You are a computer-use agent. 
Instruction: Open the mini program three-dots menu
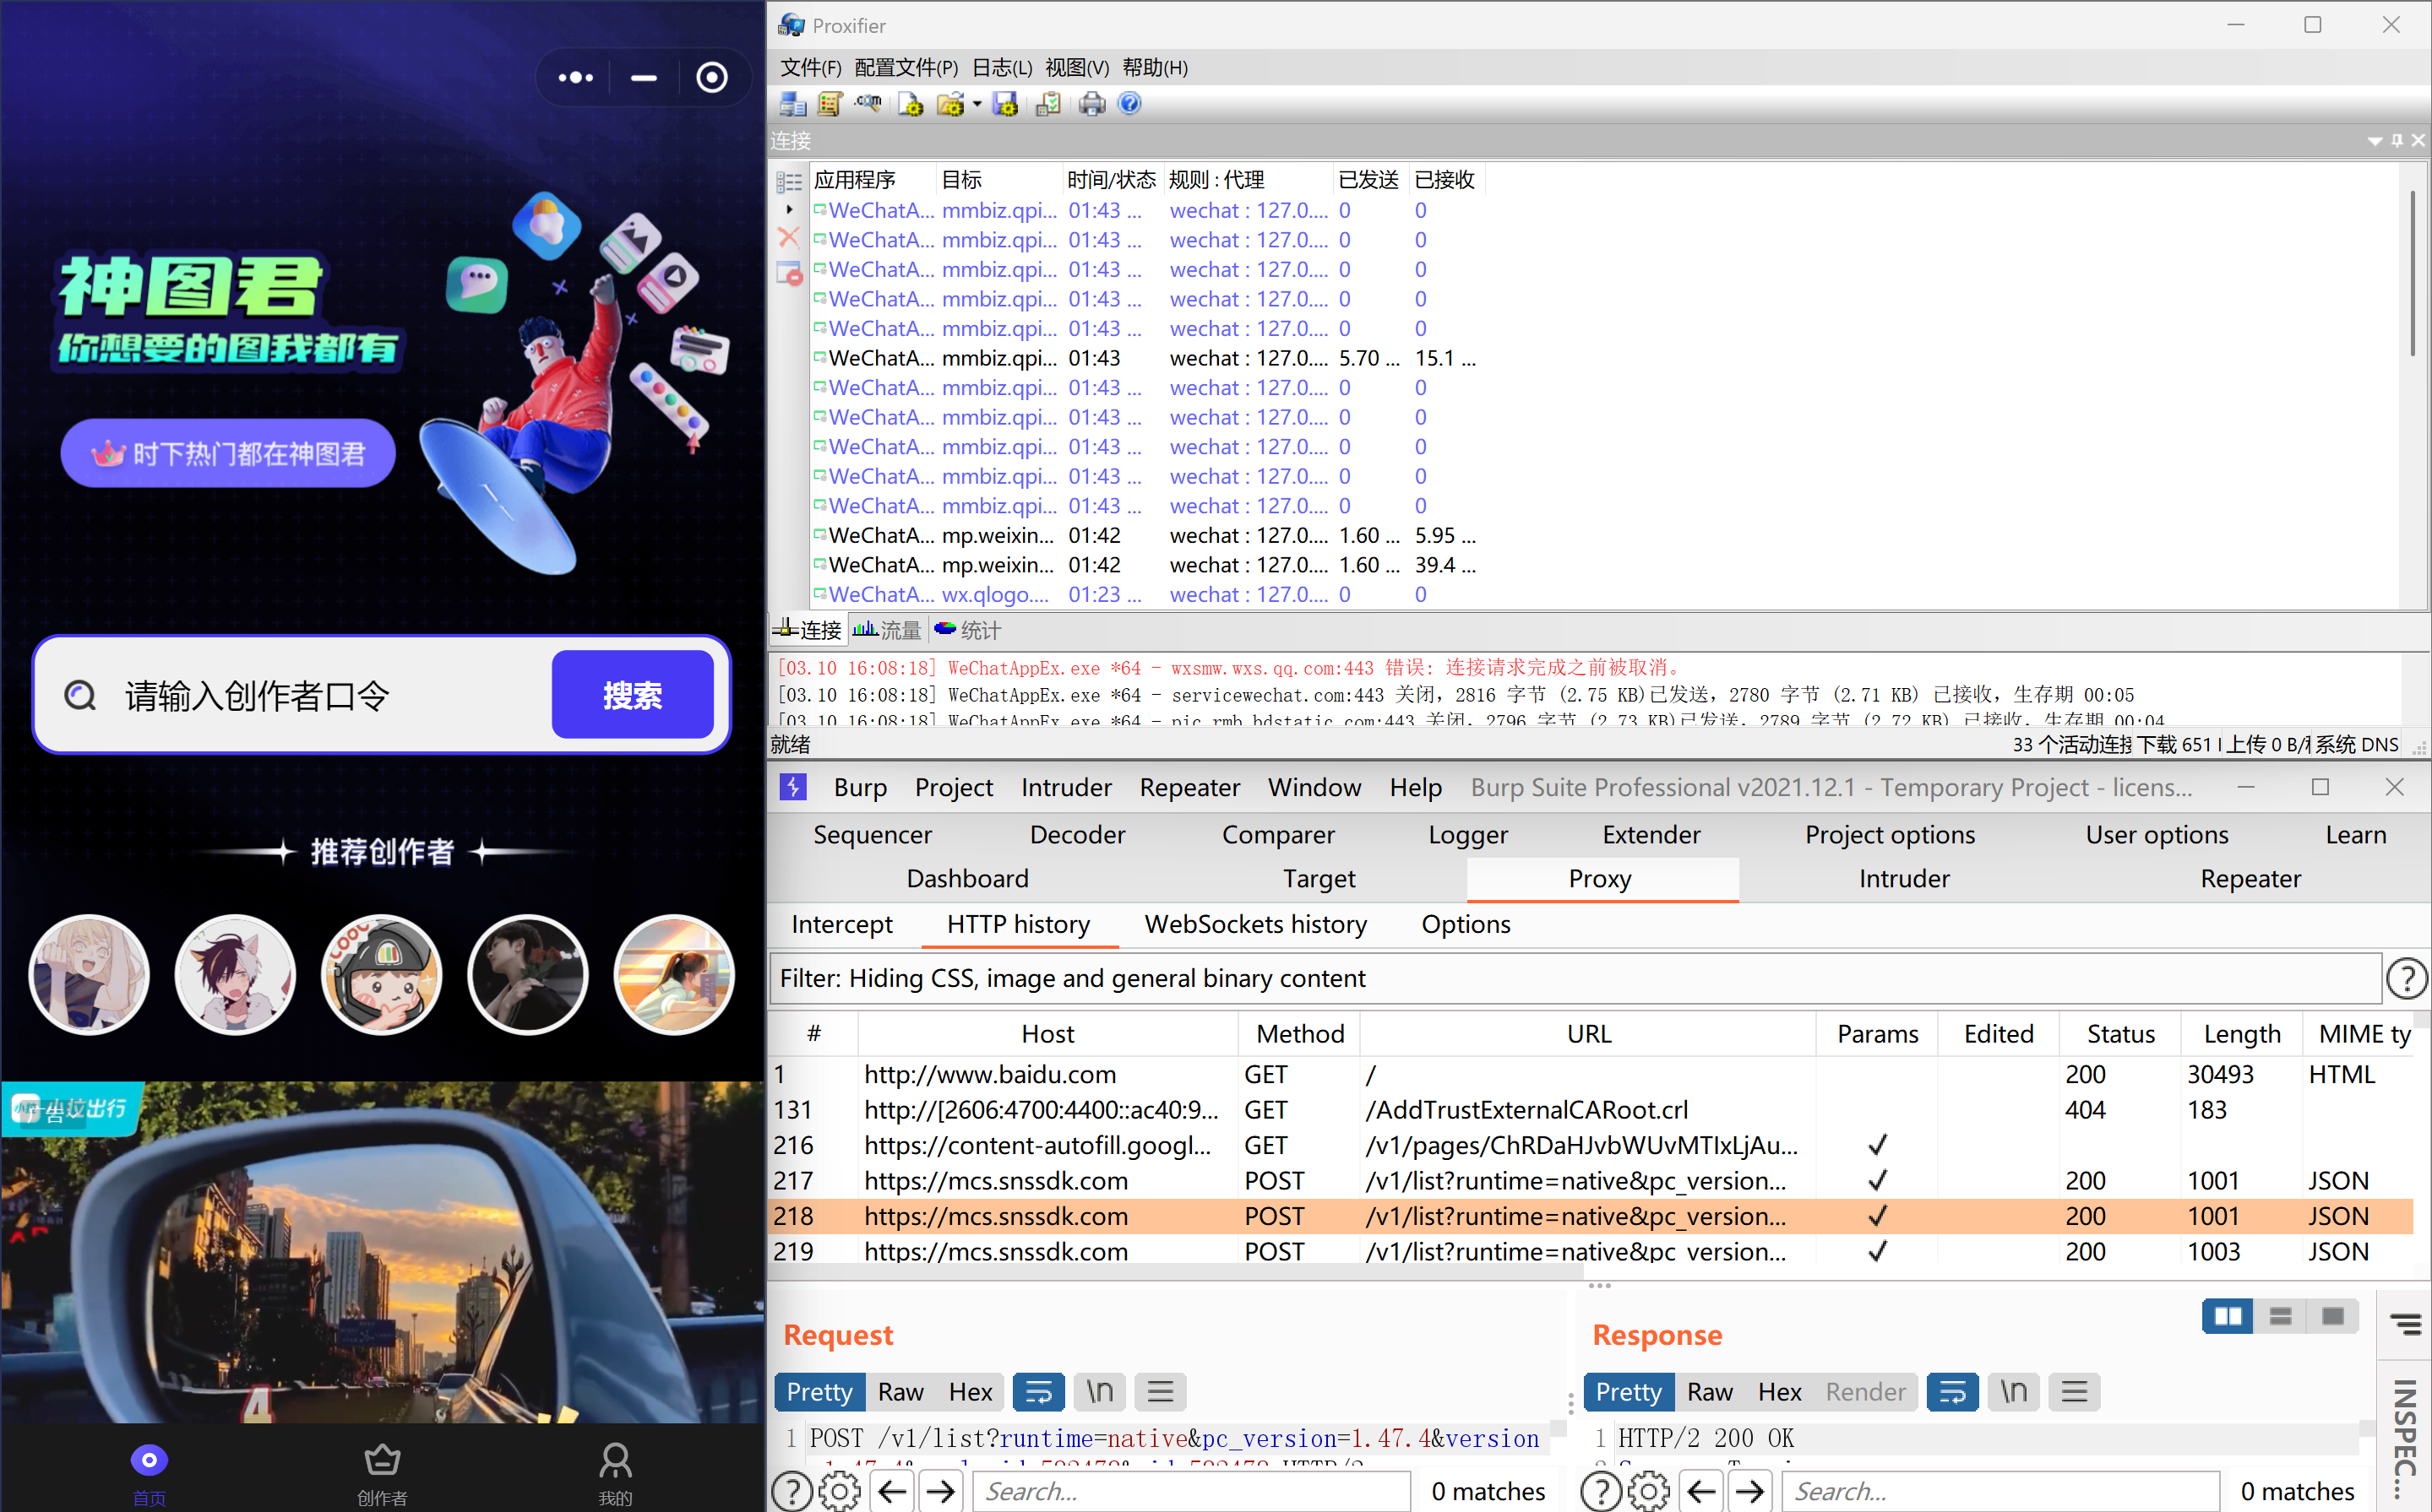pos(576,77)
